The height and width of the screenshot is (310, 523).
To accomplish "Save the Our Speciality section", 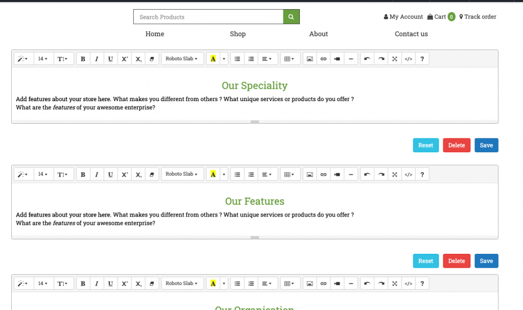I will pyautogui.click(x=486, y=145).
